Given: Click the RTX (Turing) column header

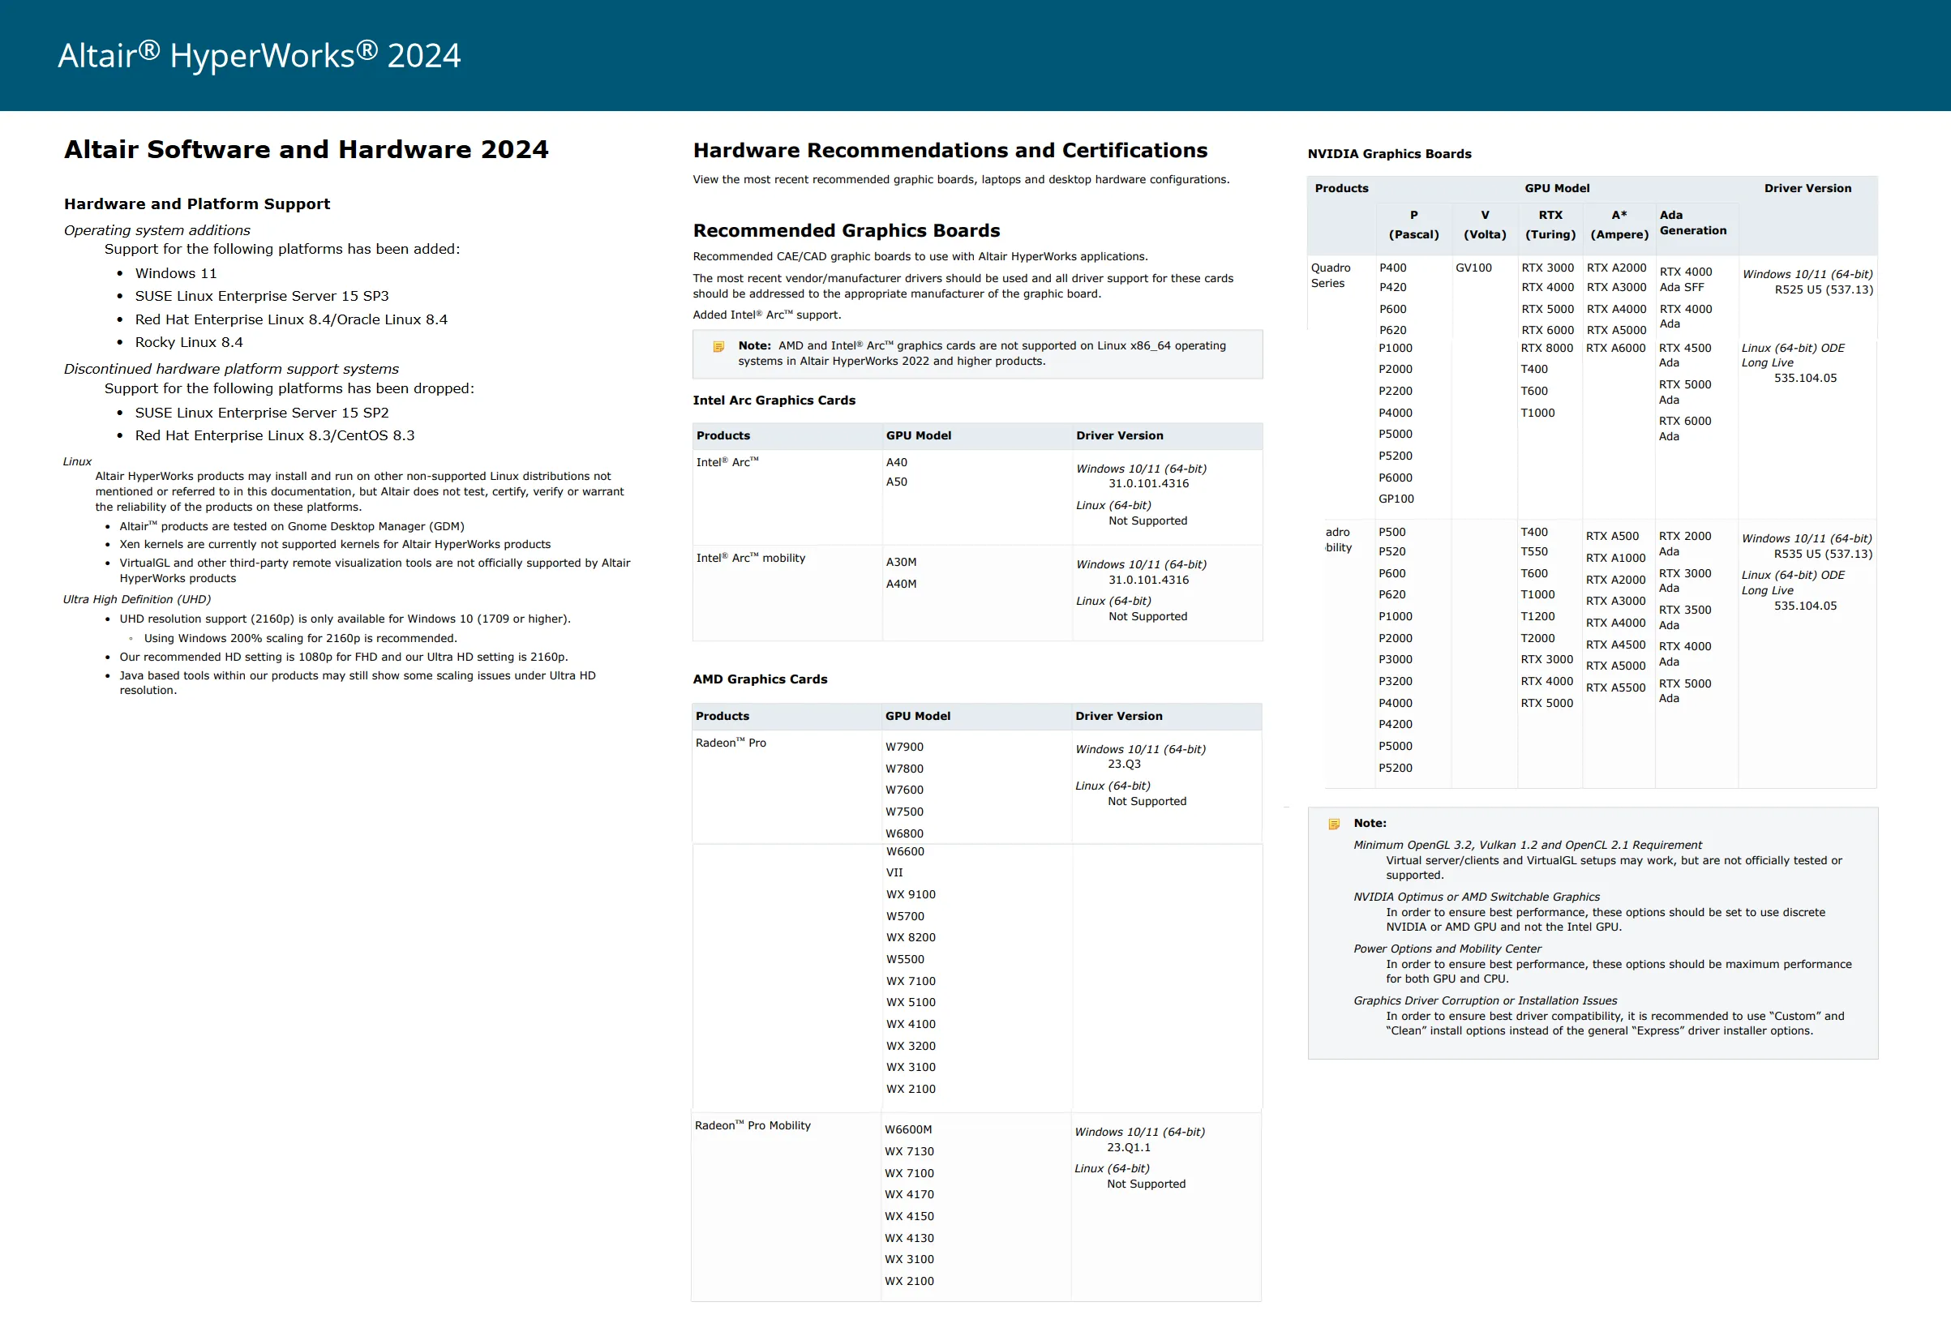Looking at the screenshot, I should tap(1550, 225).
